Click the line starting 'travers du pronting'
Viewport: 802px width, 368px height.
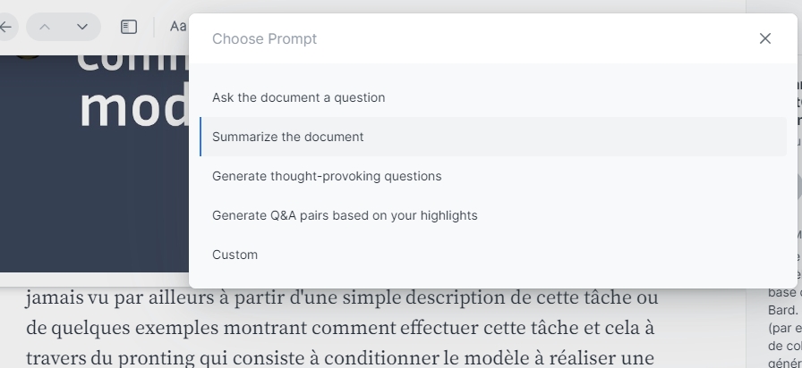(340, 357)
